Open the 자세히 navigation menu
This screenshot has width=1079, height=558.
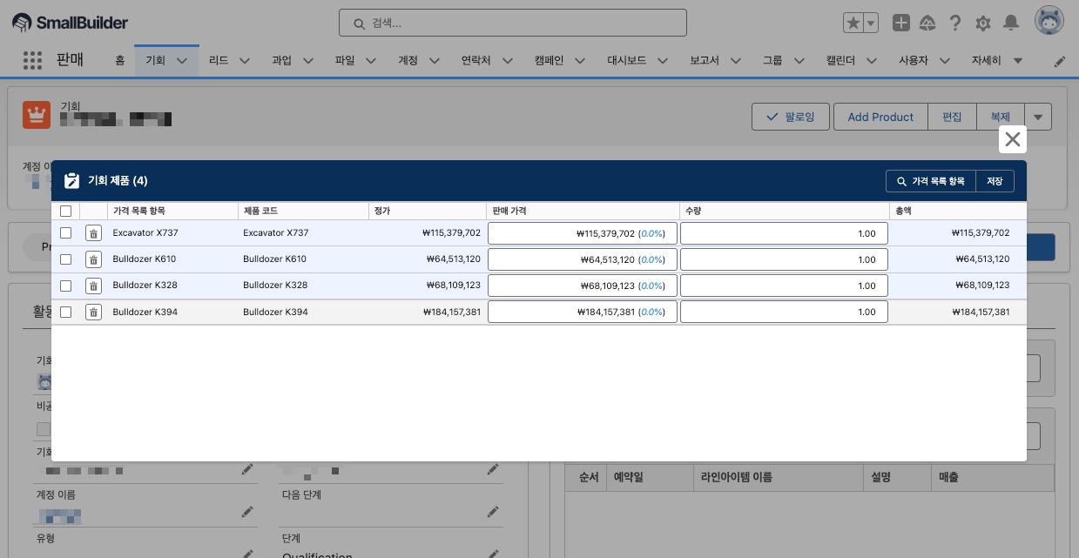[996, 61]
